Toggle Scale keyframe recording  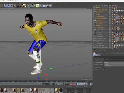(x=81, y=84)
